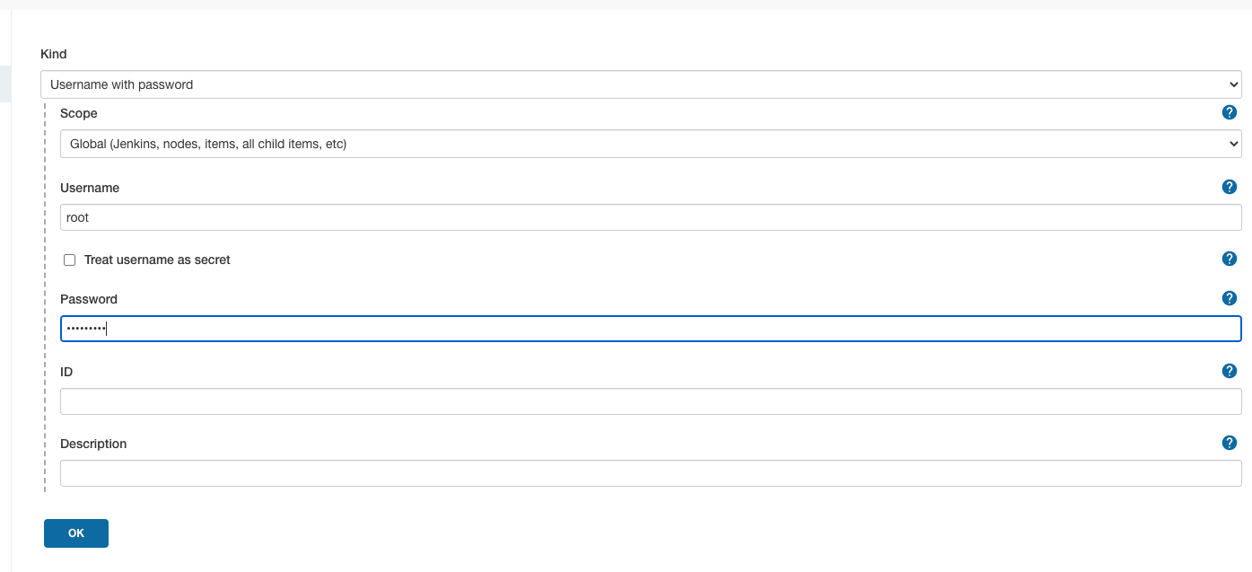Screen dimensions: 1252x572
Task: Open the Kind dropdown showing Username with password
Action: click(x=640, y=84)
